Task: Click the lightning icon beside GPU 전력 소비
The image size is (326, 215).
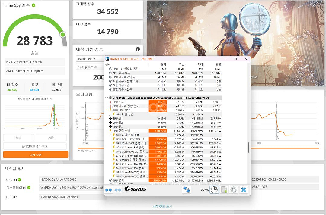Action: pyautogui.click(x=110, y=130)
